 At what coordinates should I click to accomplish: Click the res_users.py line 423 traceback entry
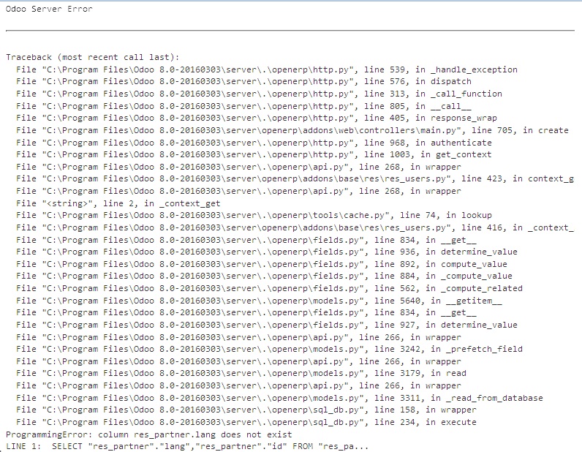point(295,178)
